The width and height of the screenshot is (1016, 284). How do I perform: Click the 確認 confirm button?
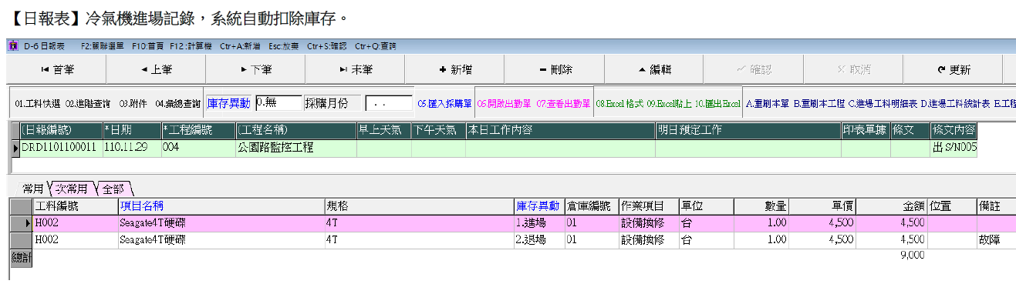pos(753,69)
